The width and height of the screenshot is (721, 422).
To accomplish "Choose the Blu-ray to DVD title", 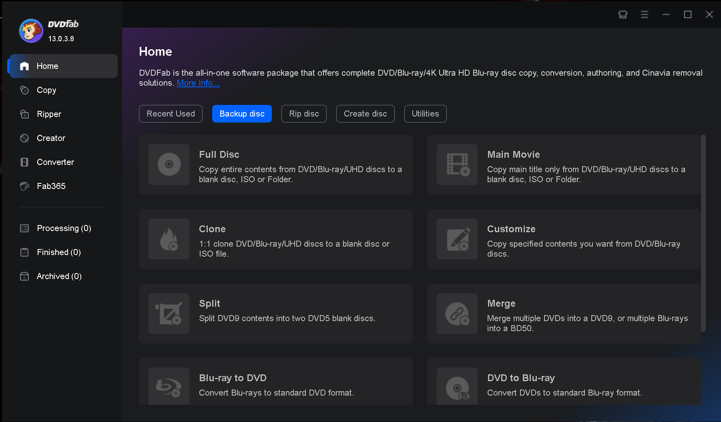I will point(233,378).
